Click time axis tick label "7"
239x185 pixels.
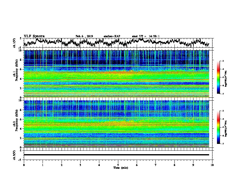(156, 165)
